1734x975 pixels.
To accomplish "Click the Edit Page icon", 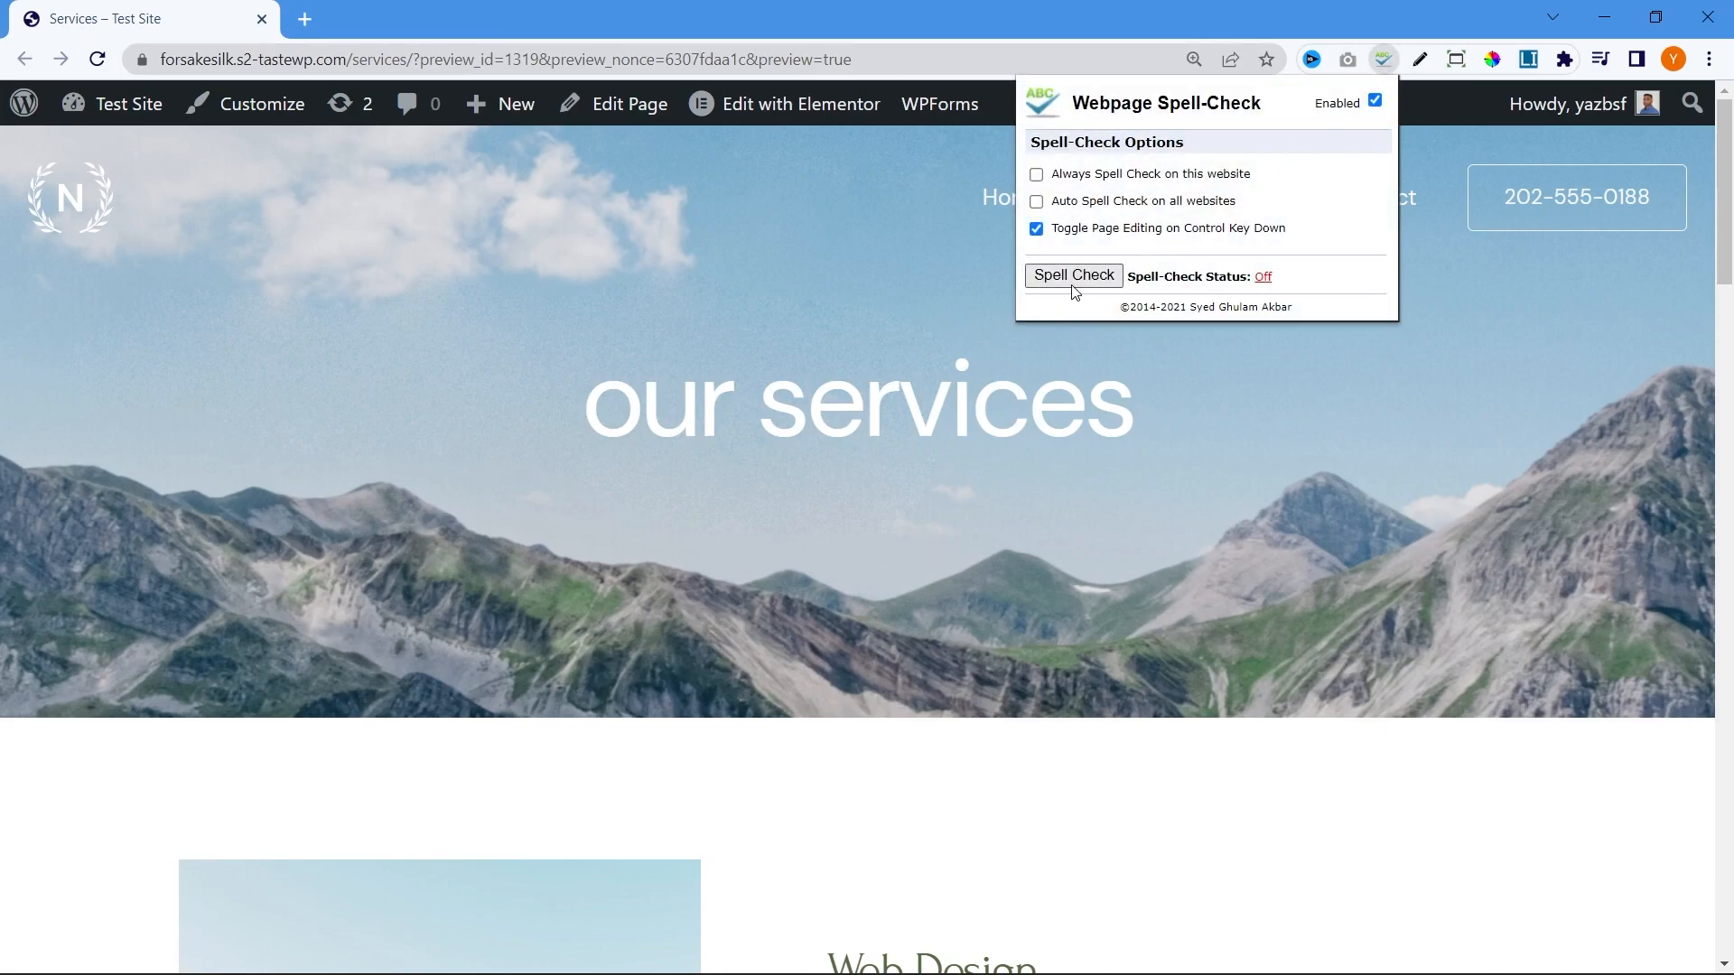I will 572,104.
